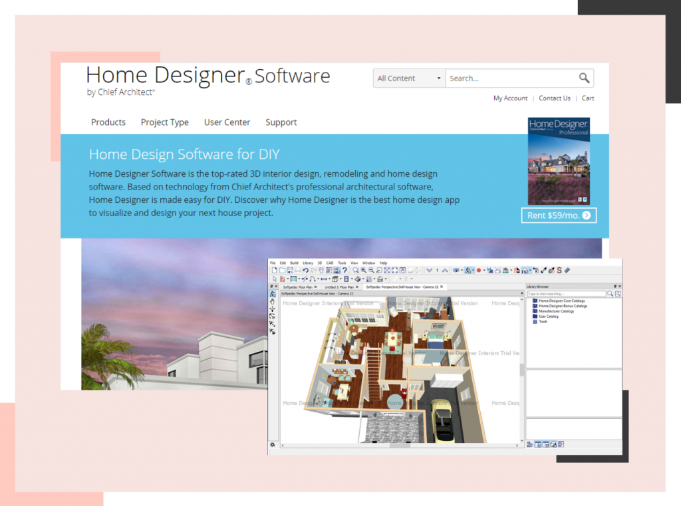
Task: Click the search magnifier in the Library Browser
Action: pyautogui.click(x=610, y=294)
